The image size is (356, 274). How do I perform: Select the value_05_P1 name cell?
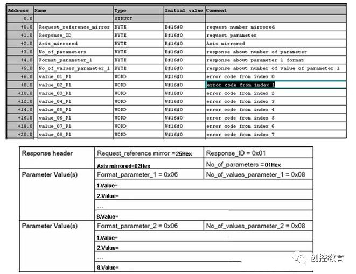tap(75, 110)
